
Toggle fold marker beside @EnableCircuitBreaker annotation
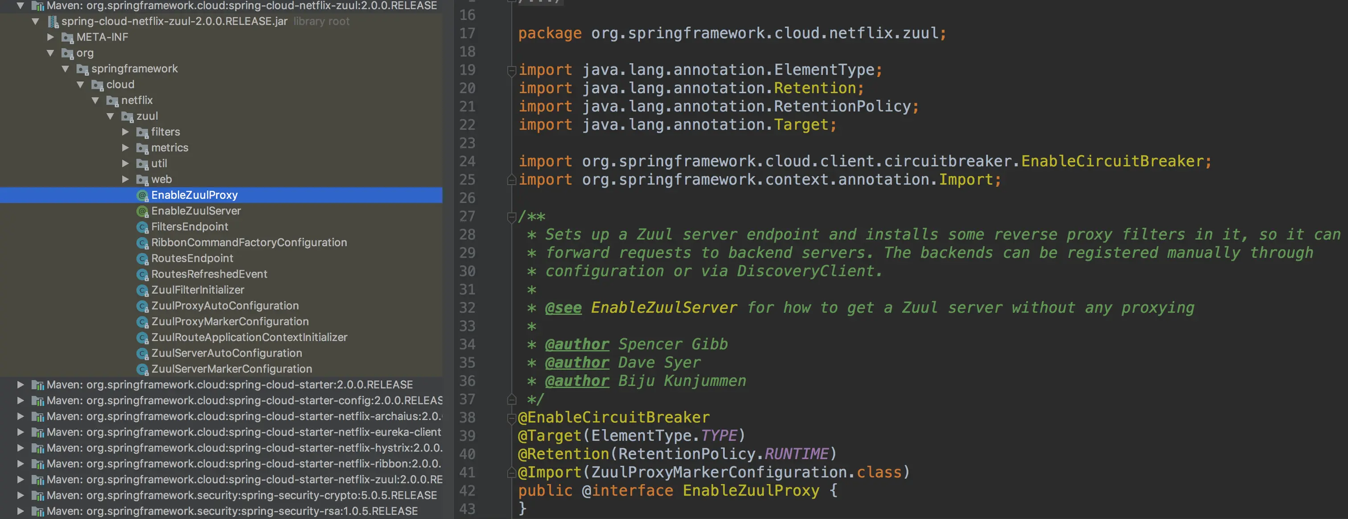[512, 417]
